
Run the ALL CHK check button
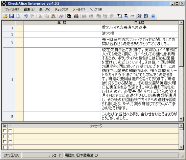coord(76,16)
